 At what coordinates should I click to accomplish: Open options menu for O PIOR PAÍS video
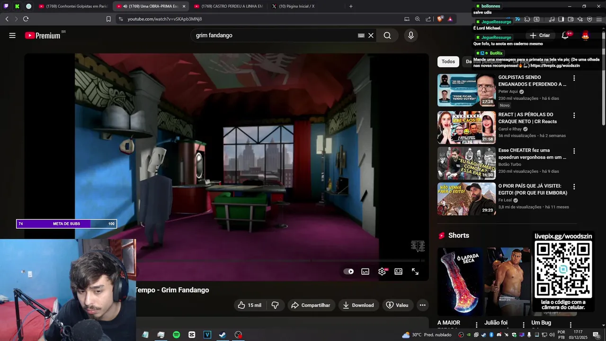tap(574, 187)
